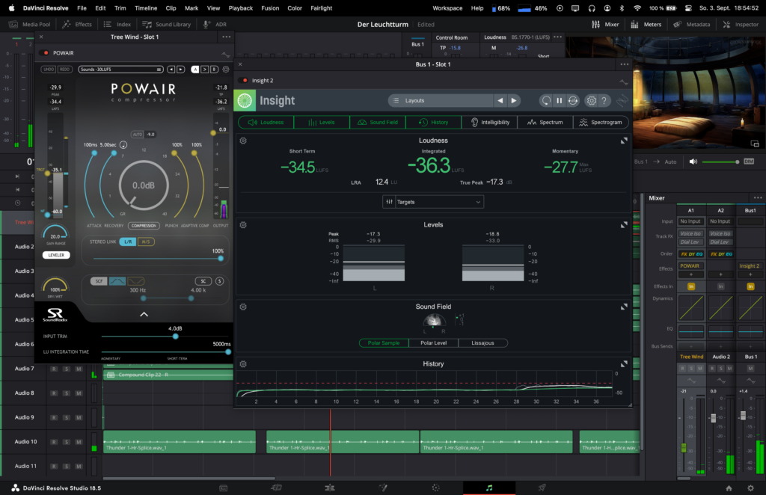Image resolution: width=766 pixels, height=495 pixels.
Task: Toggle the Insight Loudness module
Action: (266, 123)
